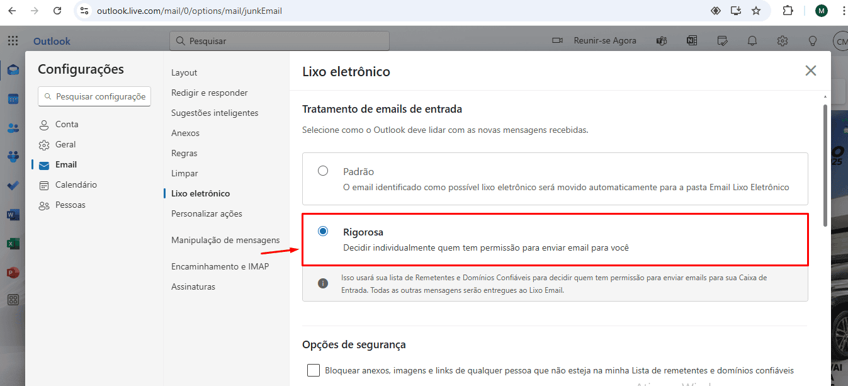
Task: Open settings gear in Outlook header
Action: 783,41
